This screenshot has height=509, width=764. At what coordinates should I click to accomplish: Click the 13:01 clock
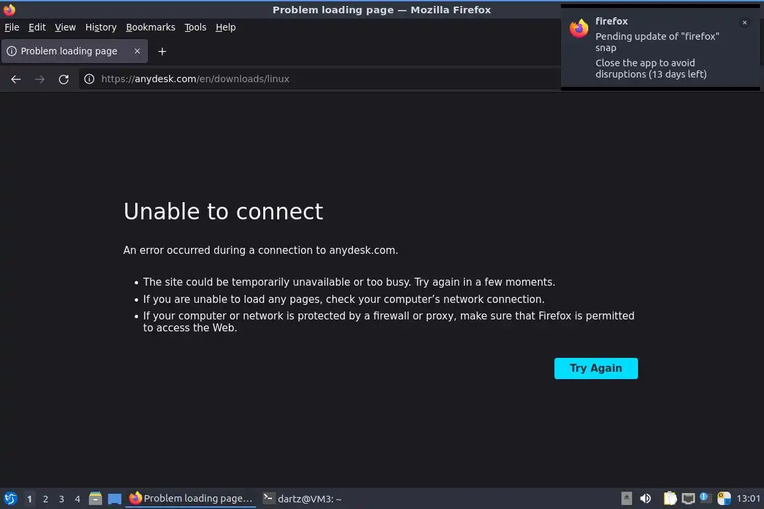(x=748, y=498)
